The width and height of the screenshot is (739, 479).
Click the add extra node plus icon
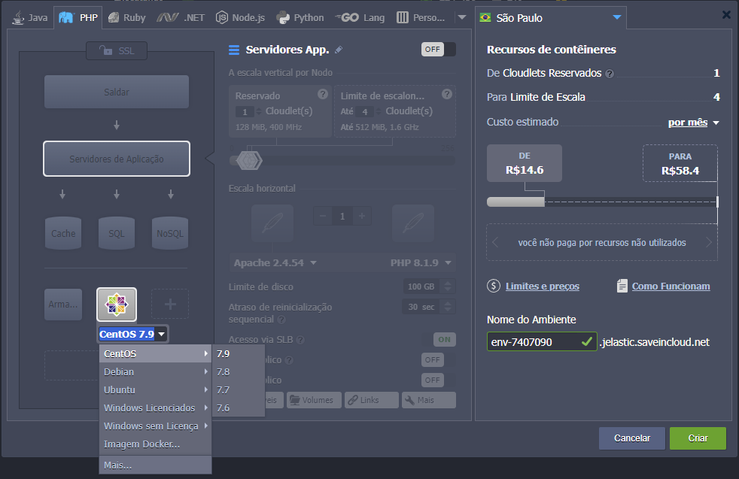[170, 305]
